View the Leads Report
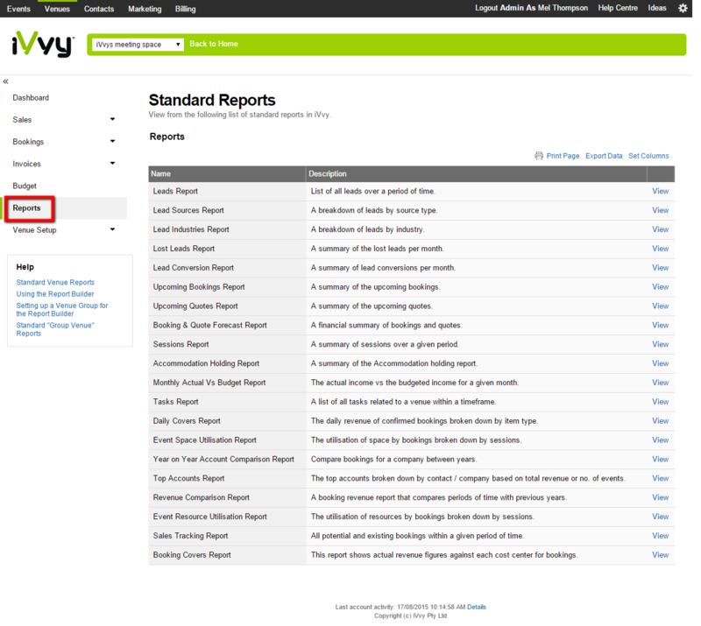This screenshot has height=626, width=701. (661, 191)
